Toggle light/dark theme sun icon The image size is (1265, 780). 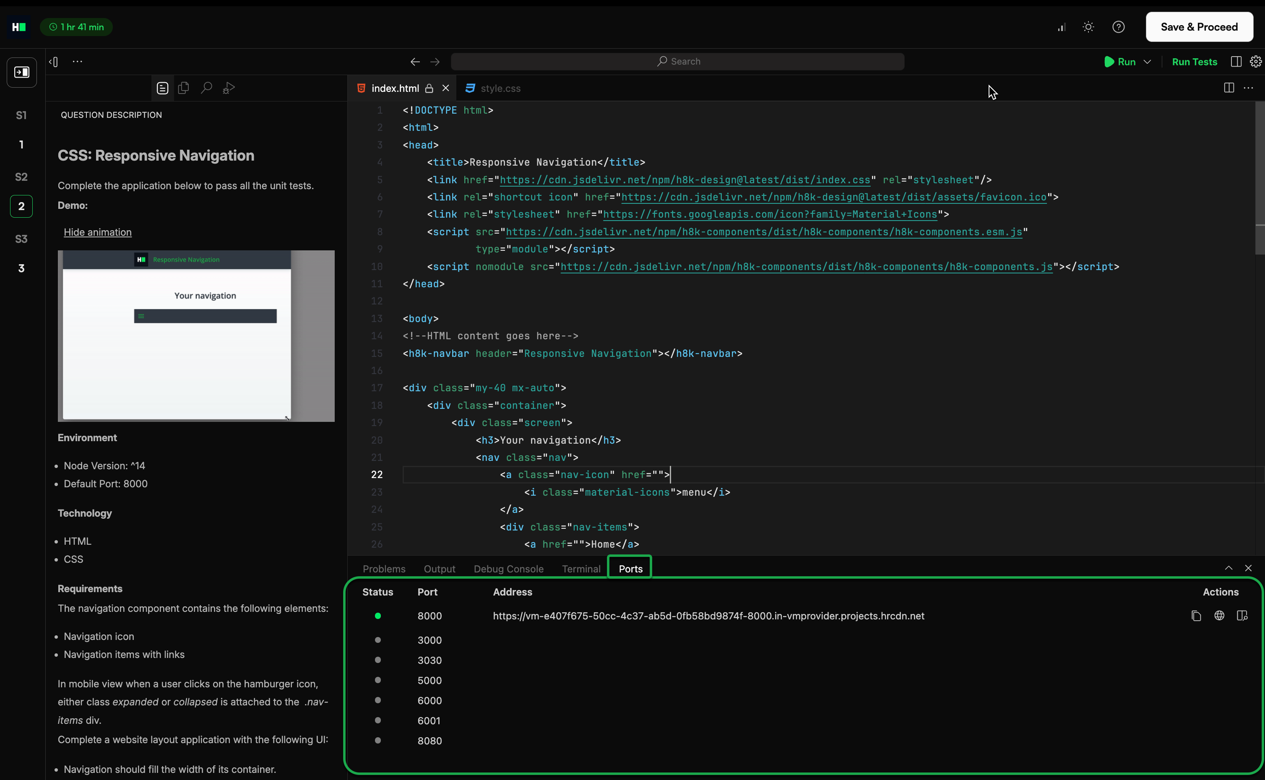click(1088, 27)
